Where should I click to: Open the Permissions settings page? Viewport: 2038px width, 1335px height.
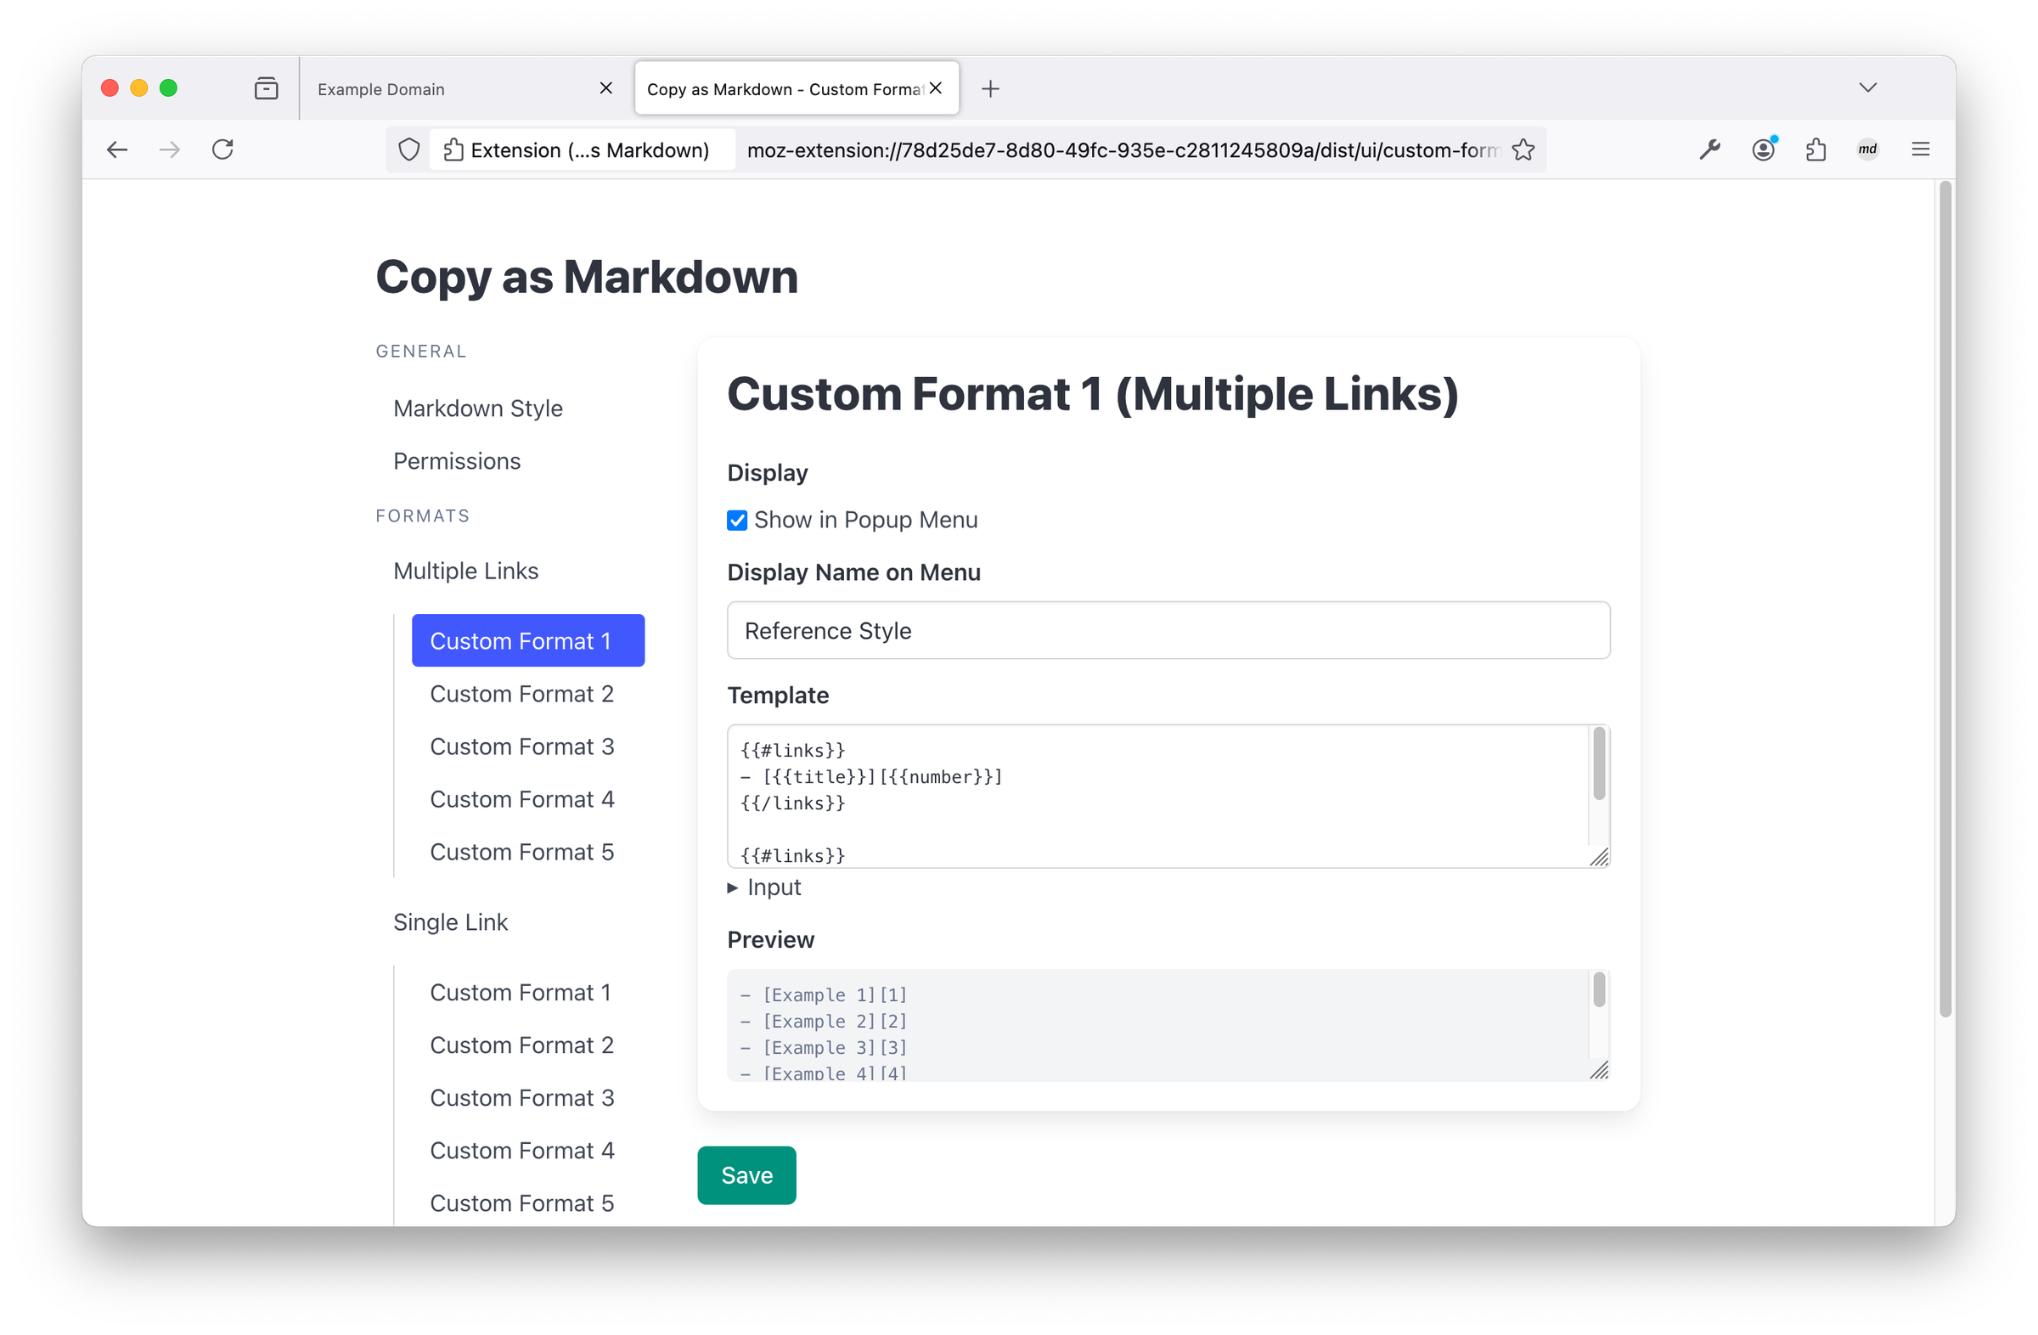456,461
